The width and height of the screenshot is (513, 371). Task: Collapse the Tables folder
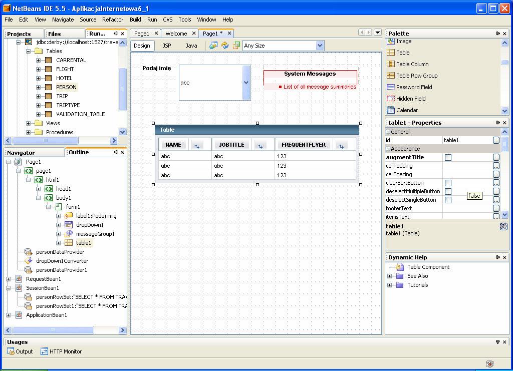click(28, 51)
